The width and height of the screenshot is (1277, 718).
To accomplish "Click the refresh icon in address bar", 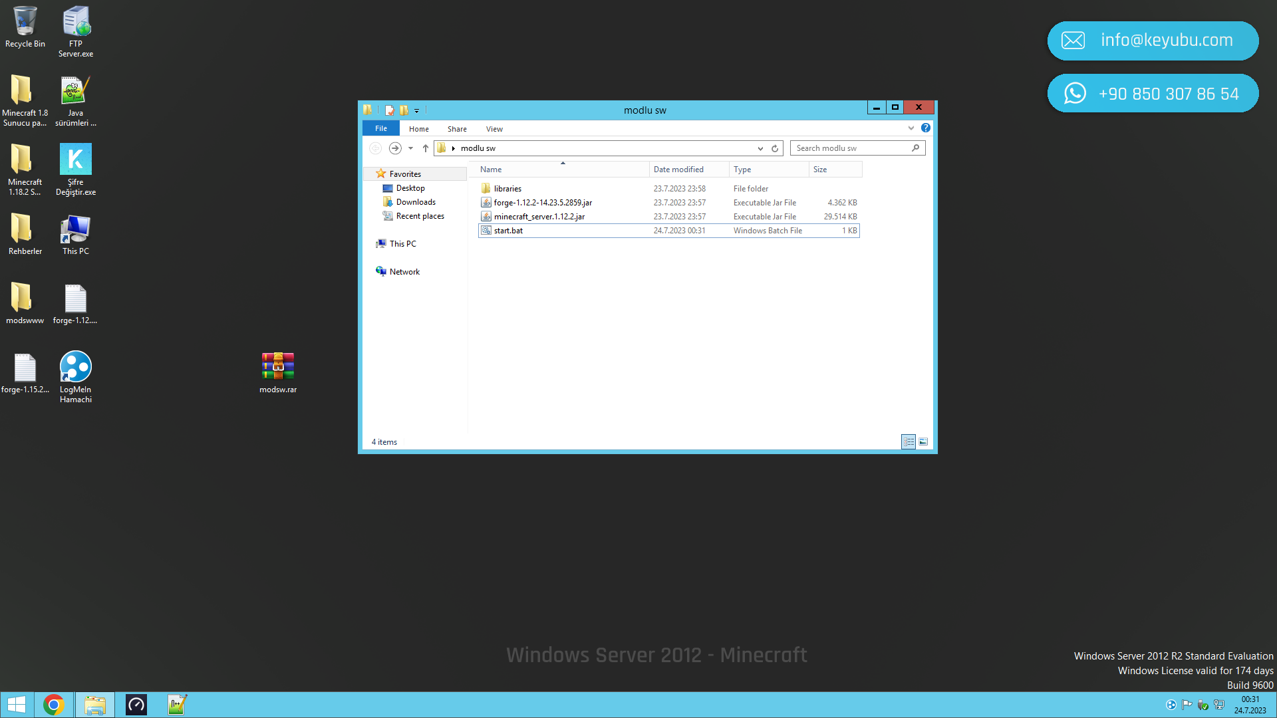I will click(x=775, y=148).
